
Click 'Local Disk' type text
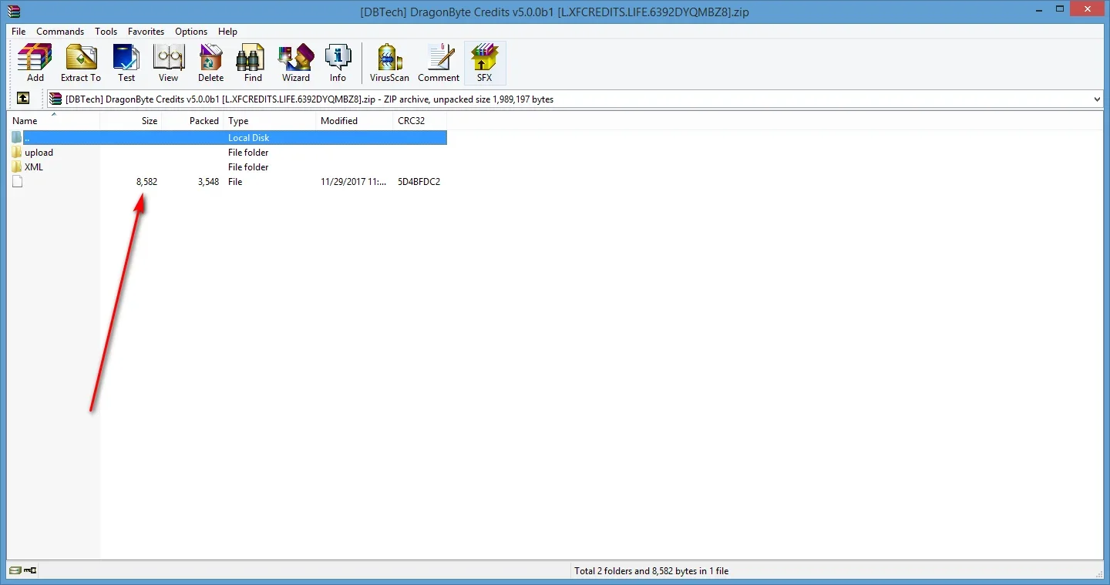tap(248, 138)
